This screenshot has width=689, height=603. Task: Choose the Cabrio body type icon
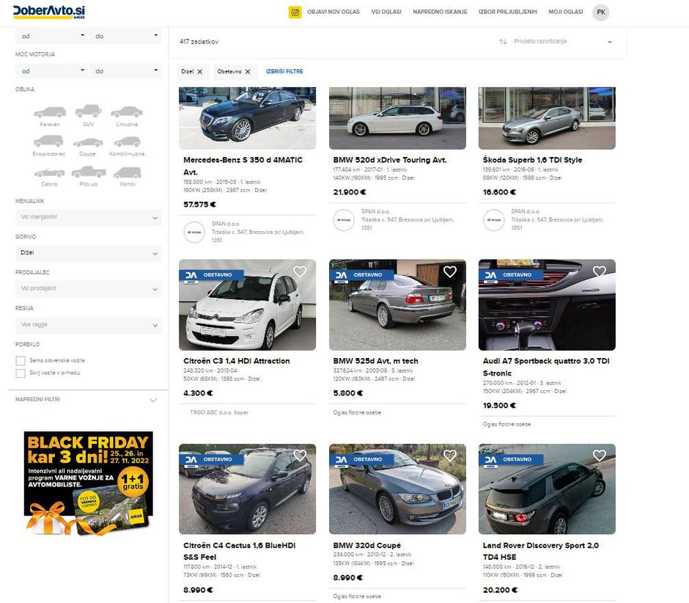tap(49, 172)
